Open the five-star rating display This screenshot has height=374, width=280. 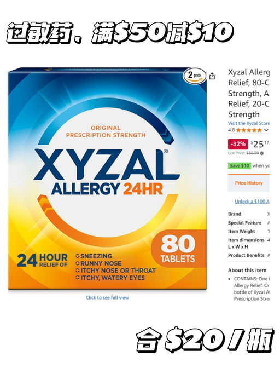[249, 130]
